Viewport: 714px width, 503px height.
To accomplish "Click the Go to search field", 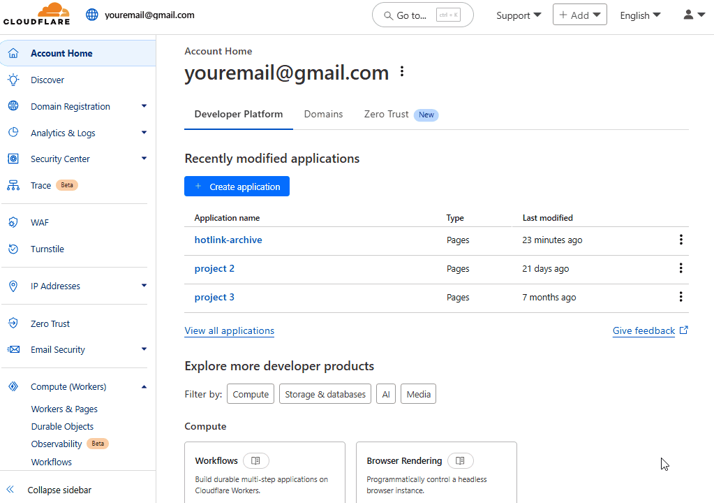I will (x=422, y=15).
